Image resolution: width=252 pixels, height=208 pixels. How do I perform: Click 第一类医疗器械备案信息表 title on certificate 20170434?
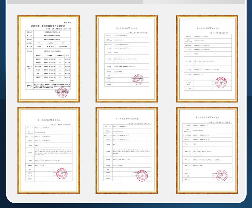point(208,28)
